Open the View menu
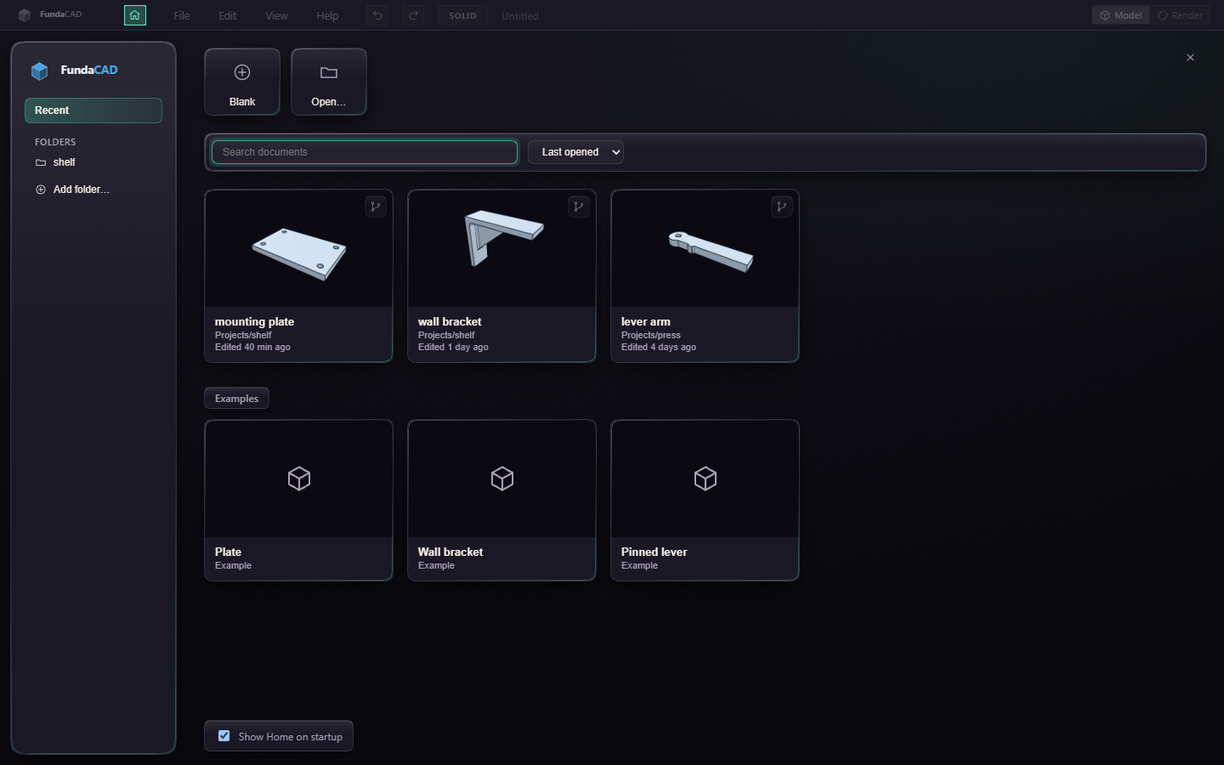 [x=276, y=15]
